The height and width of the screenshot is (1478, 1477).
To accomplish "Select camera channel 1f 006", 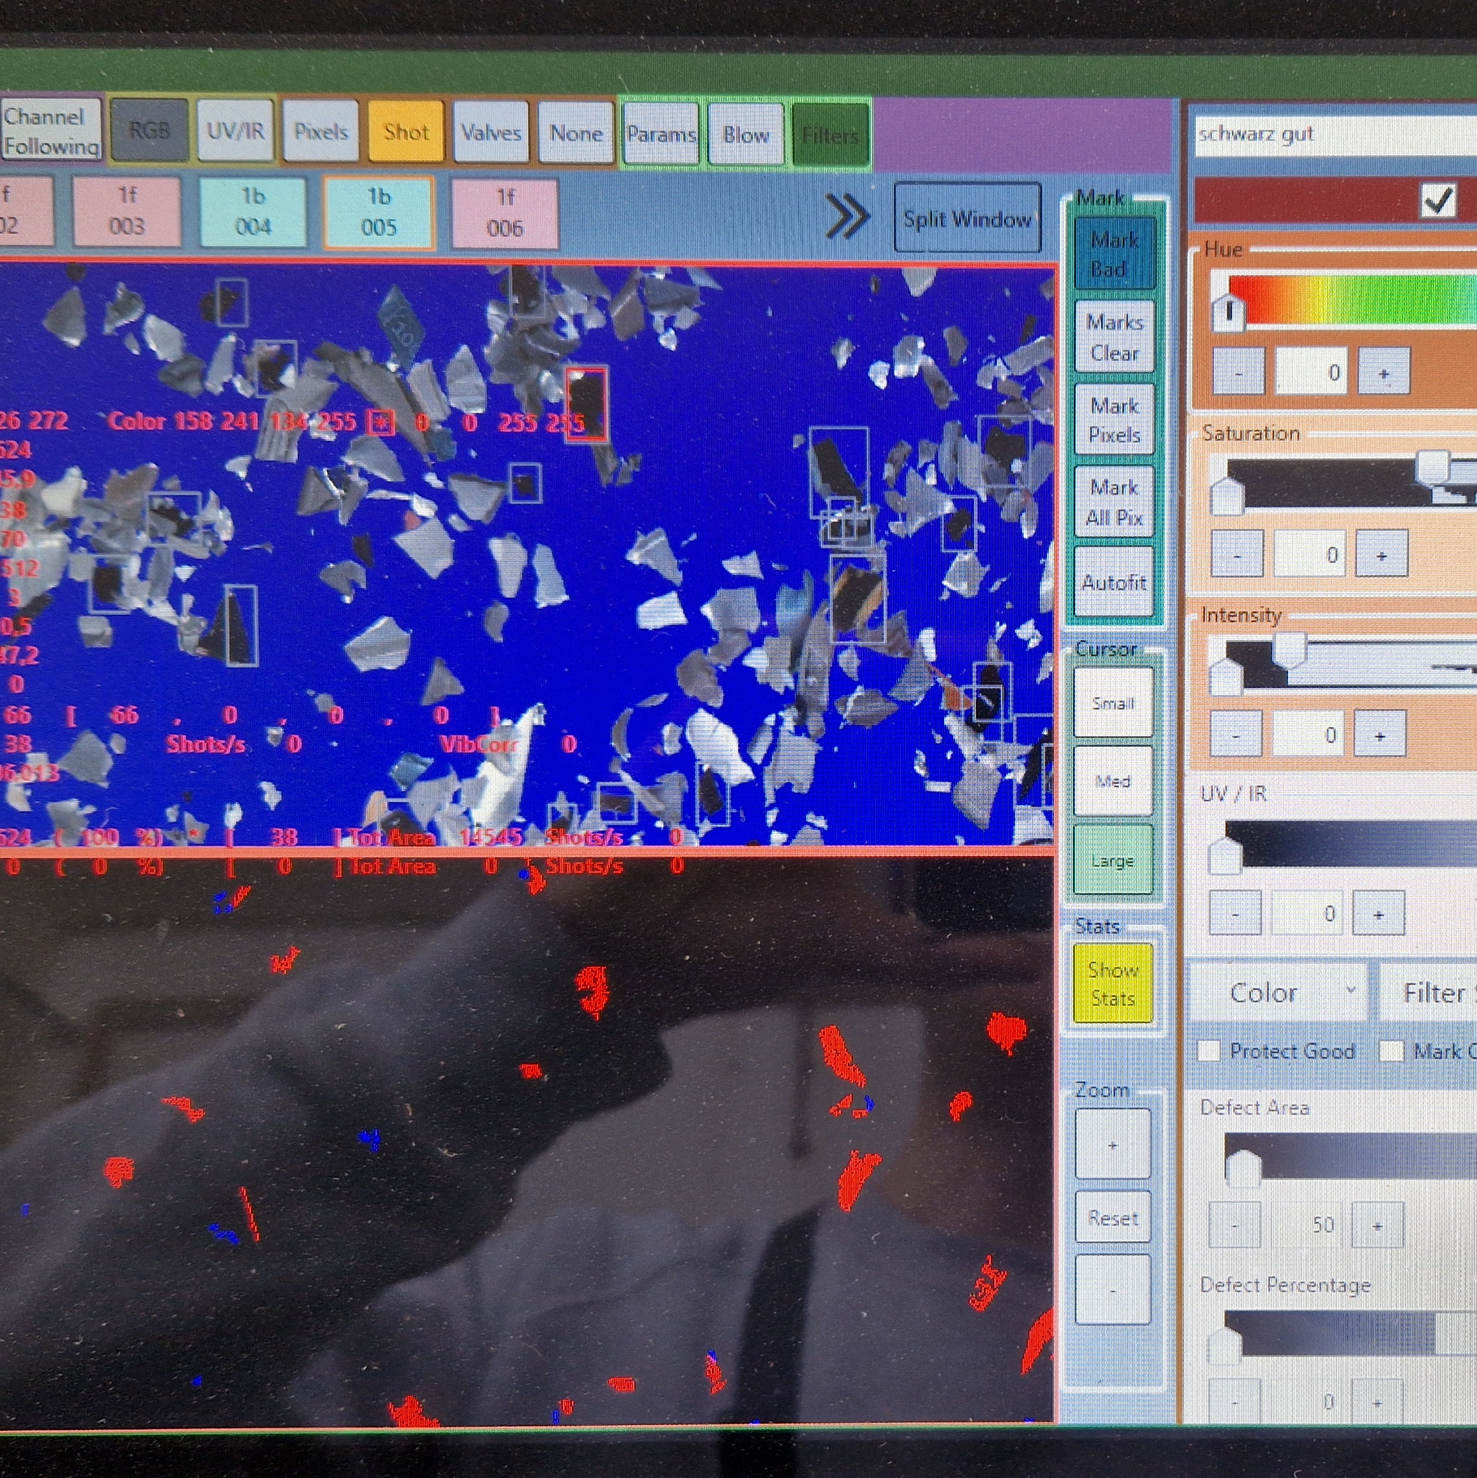I will [x=505, y=214].
